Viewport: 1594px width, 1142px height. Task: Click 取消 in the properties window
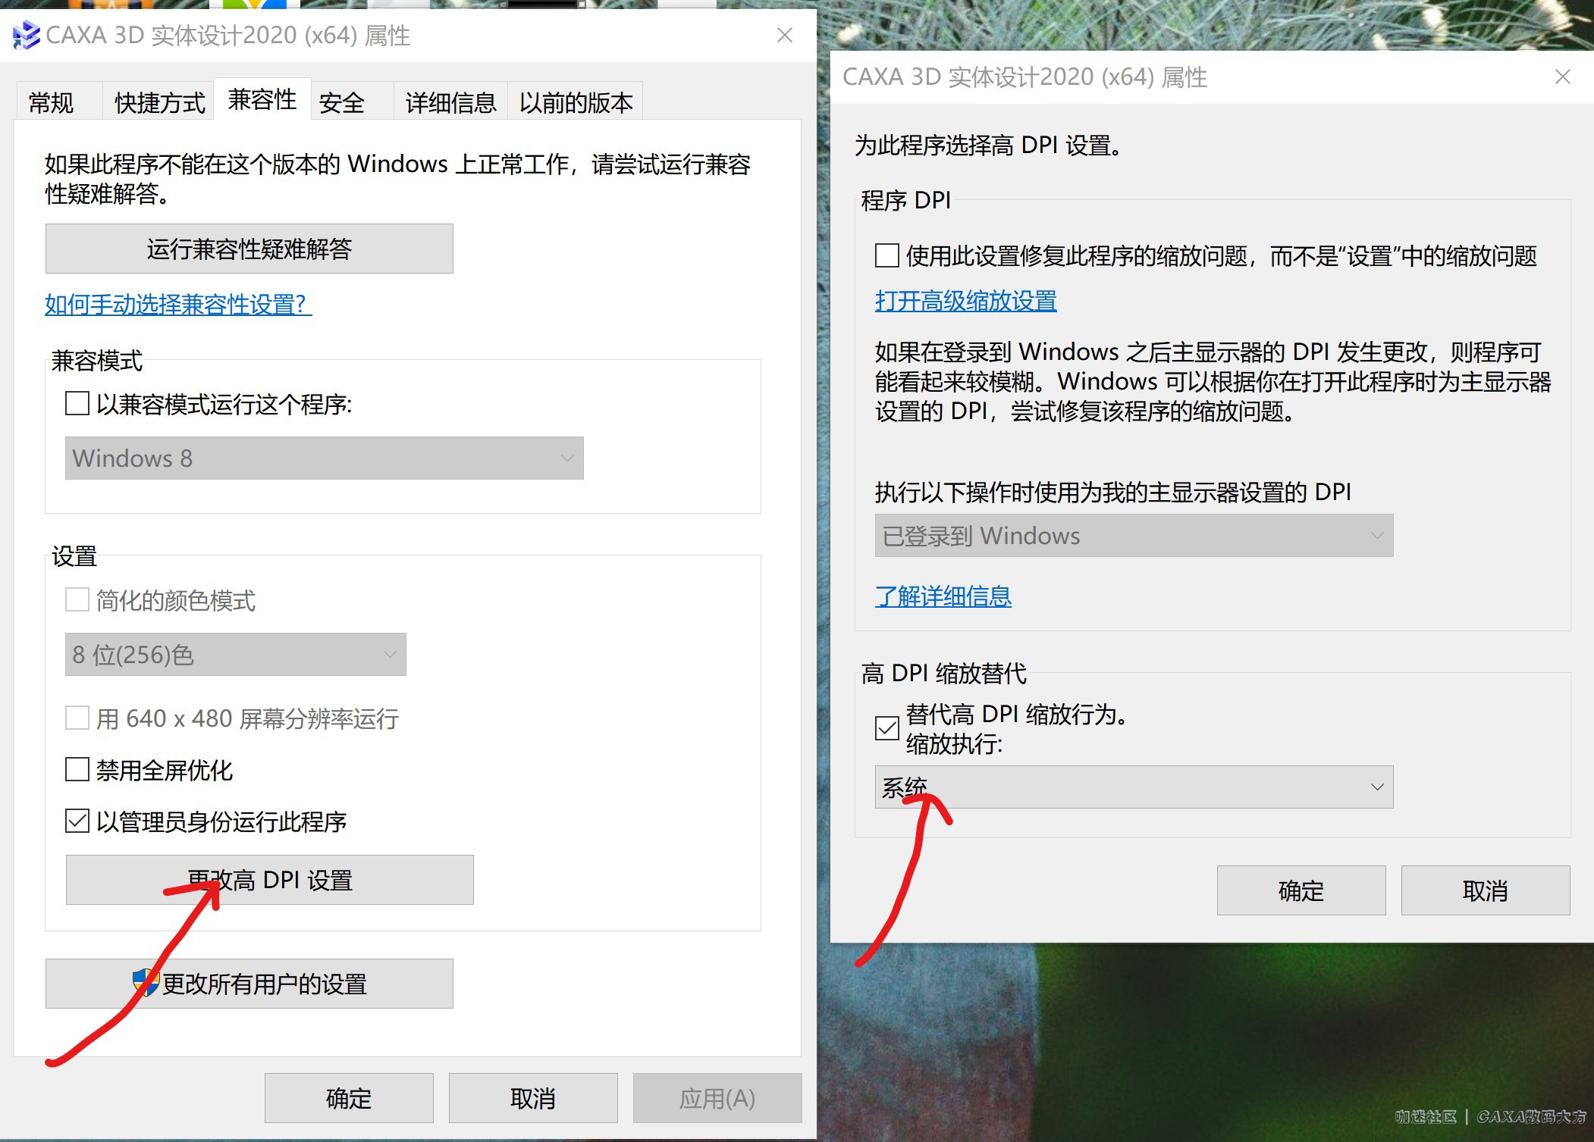click(x=533, y=1098)
